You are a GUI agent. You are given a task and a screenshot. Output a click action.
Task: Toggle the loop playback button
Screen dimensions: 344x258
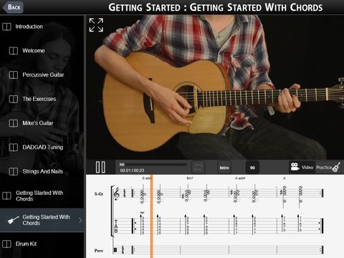[198, 167]
